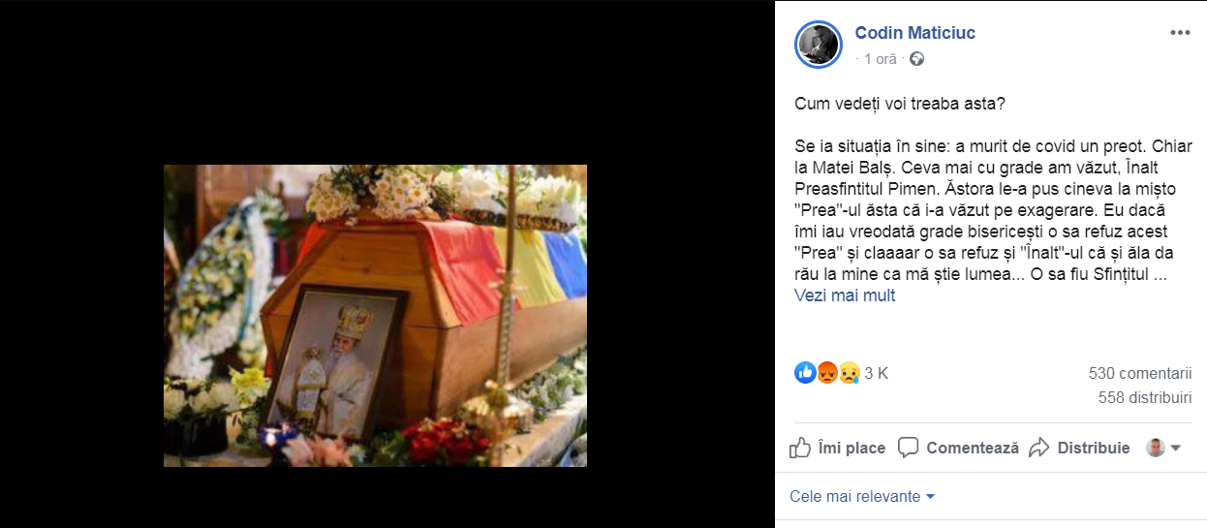The width and height of the screenshot is (1207, 528).
Task: Open the three-dot post options menu
Action: [1179, 32]
